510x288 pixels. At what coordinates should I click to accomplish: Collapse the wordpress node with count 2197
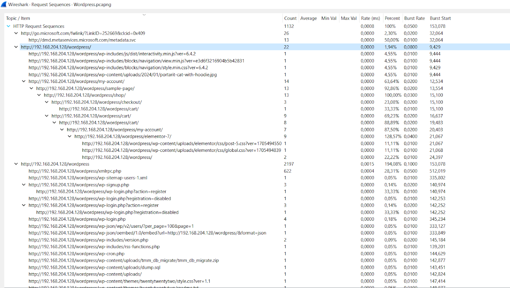[x=16, y=164]
